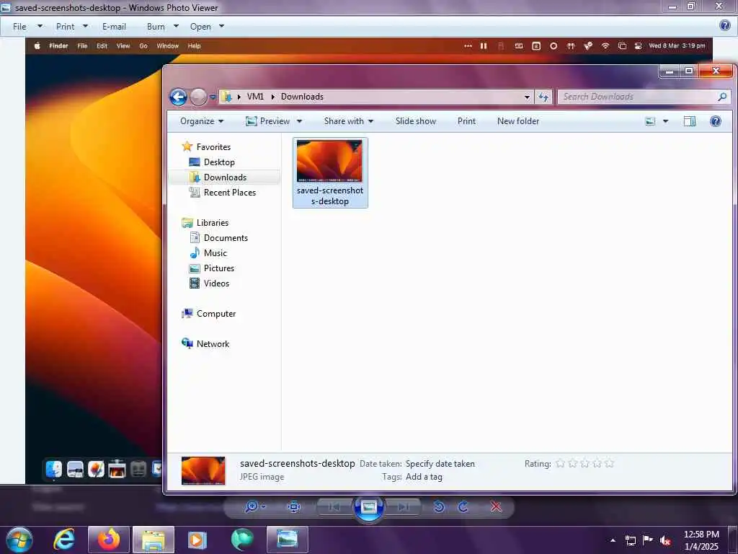Image resolution: width=738 pixels, height=554 pixels.
Task: Open Photo Viewer Print menu
Action: coord(72,27)
